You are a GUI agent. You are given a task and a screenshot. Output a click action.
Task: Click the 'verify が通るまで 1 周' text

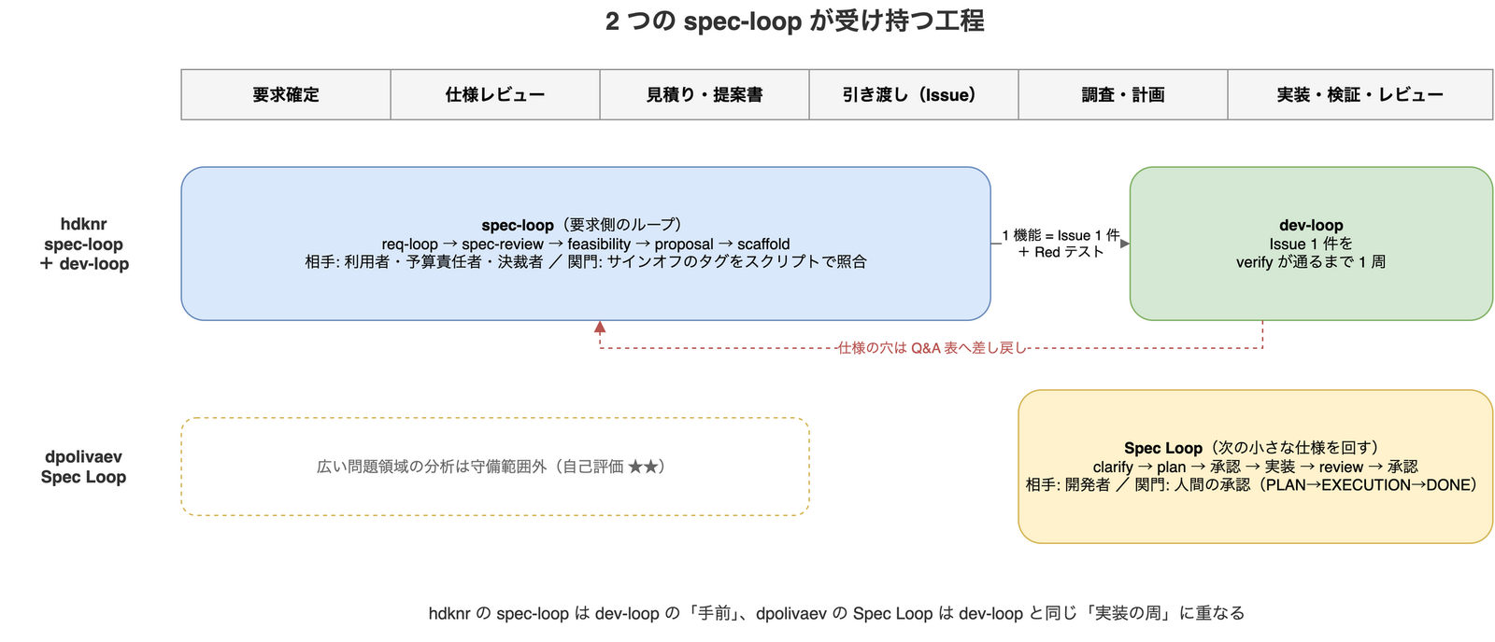coord(1311,262)
